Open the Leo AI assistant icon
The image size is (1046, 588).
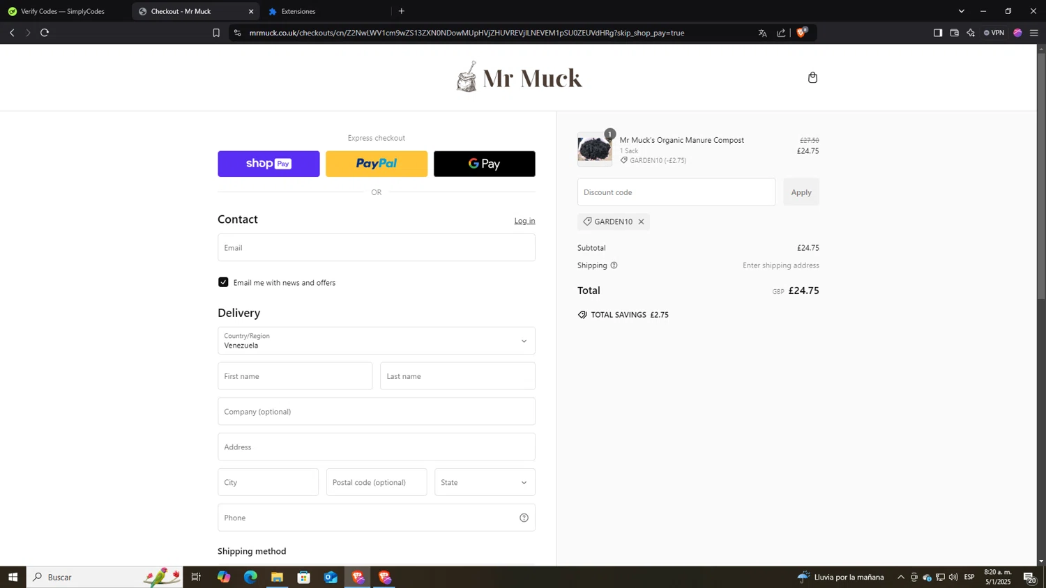pos(971,33)
